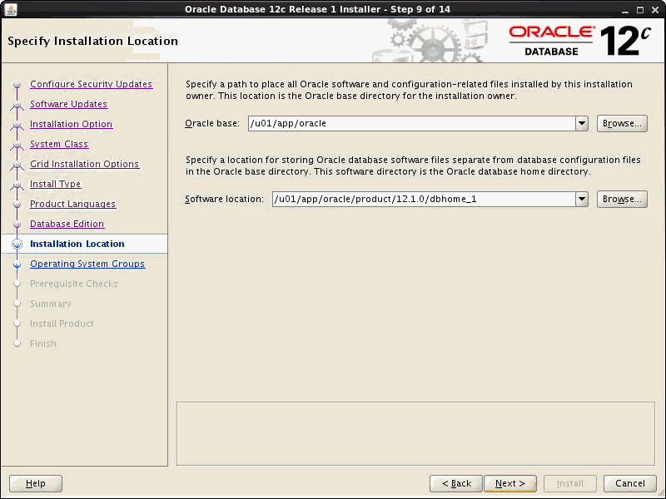
Task: Open the Oracle base dropdown
Action: coord(583,123)
